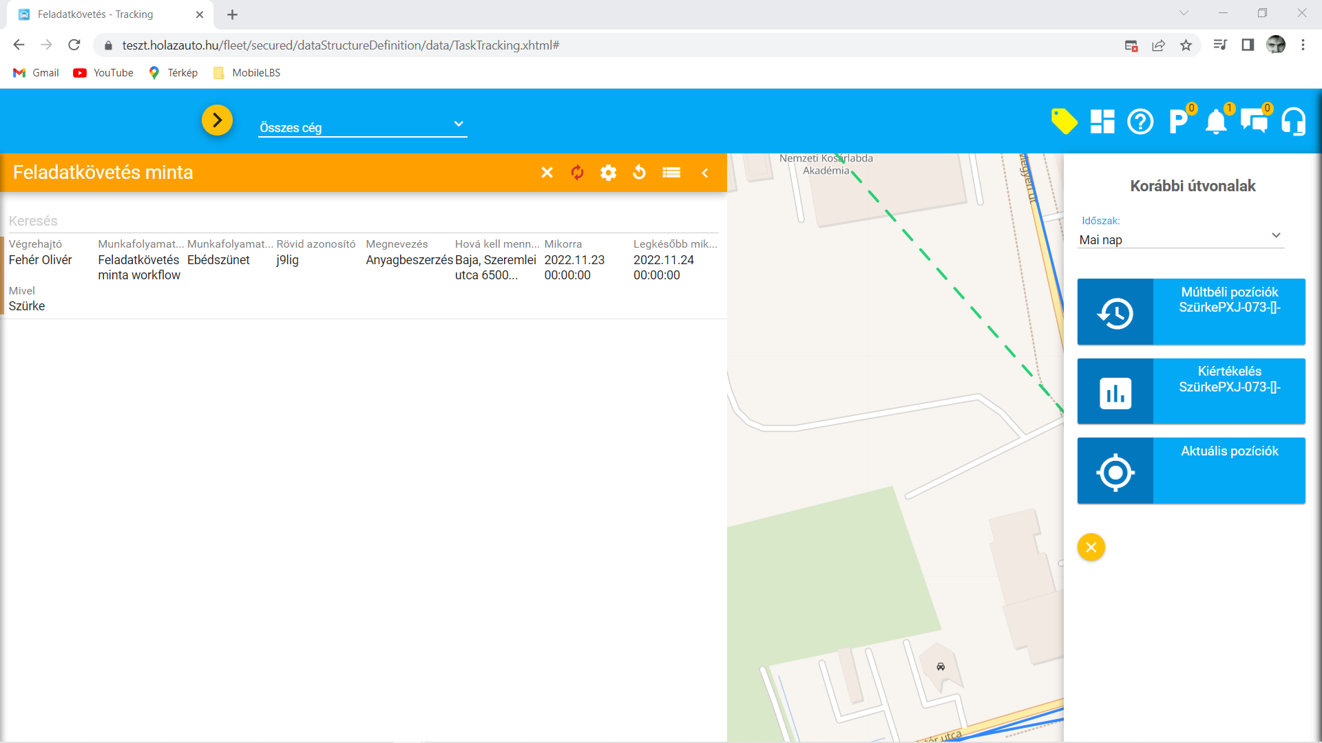Click the parking P icon
This screenshot has width=1322, height=743.
(x=1178, y=122)
